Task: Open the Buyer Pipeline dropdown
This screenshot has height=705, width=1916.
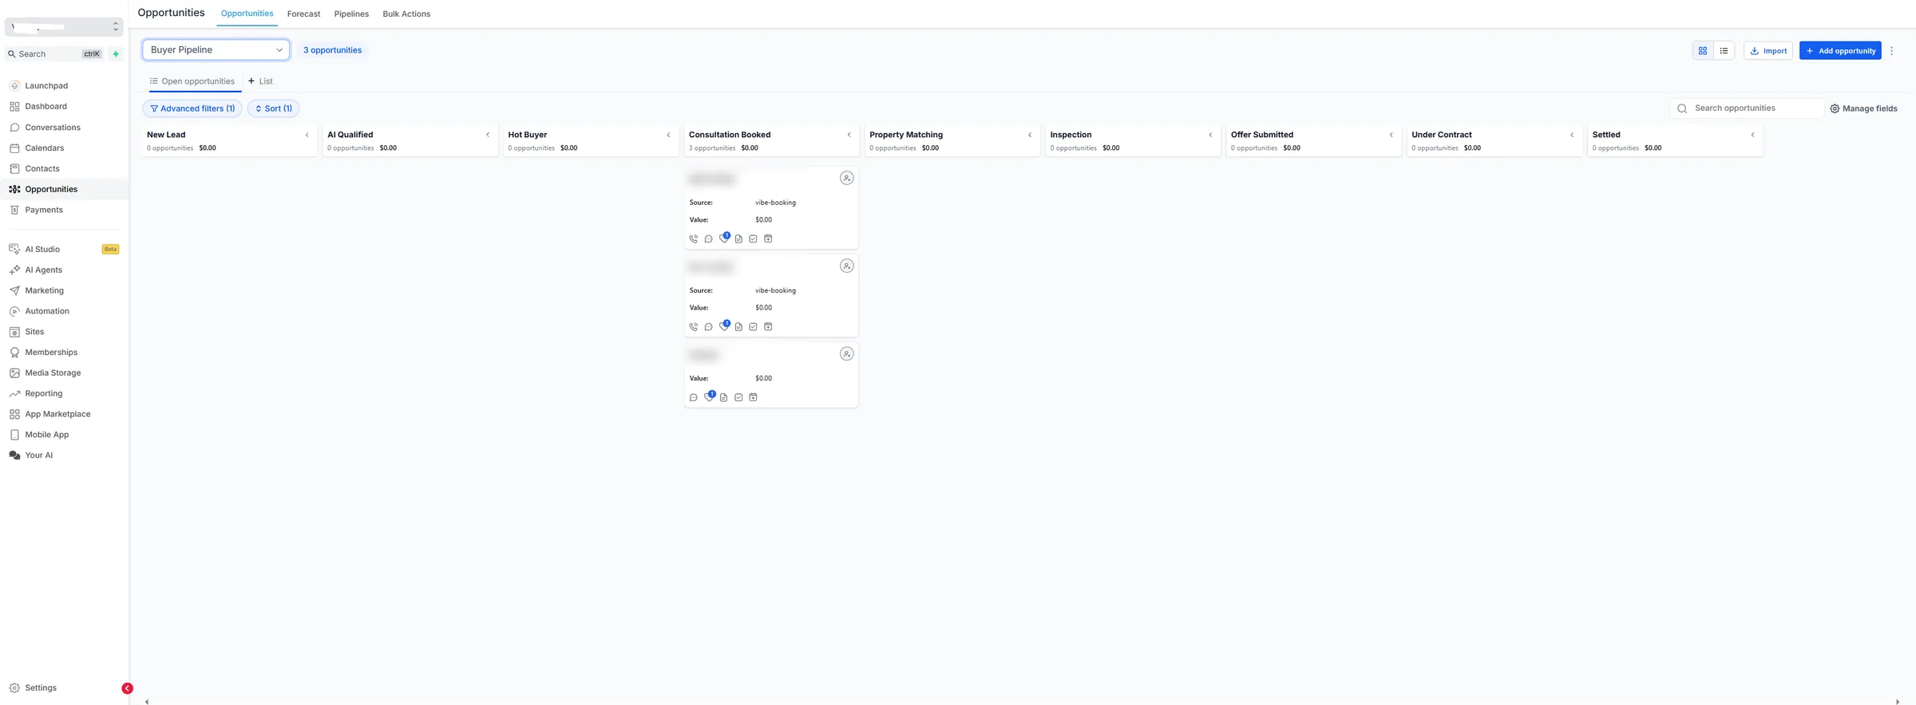Action: pos(216,49)
